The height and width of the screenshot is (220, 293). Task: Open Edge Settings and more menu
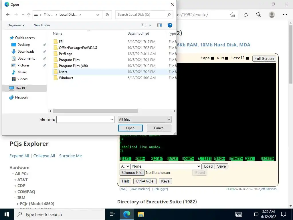[x=285, y=15]
